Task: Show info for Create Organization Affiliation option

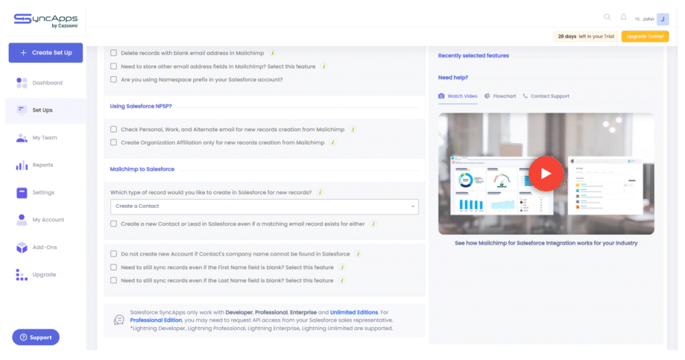Action: [332, 143]
